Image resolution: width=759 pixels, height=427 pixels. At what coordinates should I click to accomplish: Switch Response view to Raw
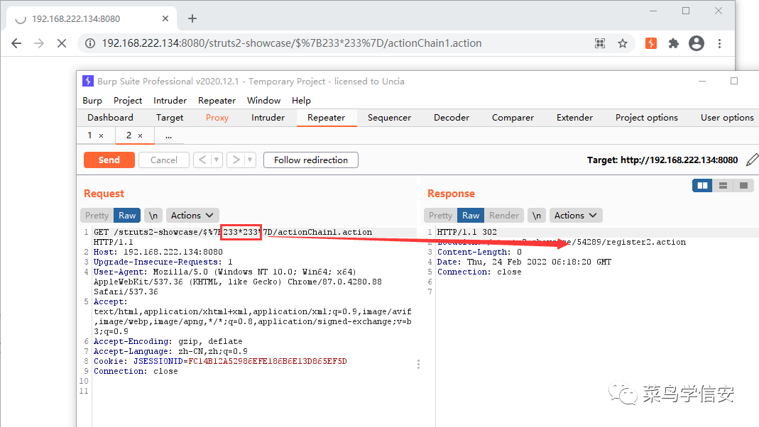[x=471, y=215]
